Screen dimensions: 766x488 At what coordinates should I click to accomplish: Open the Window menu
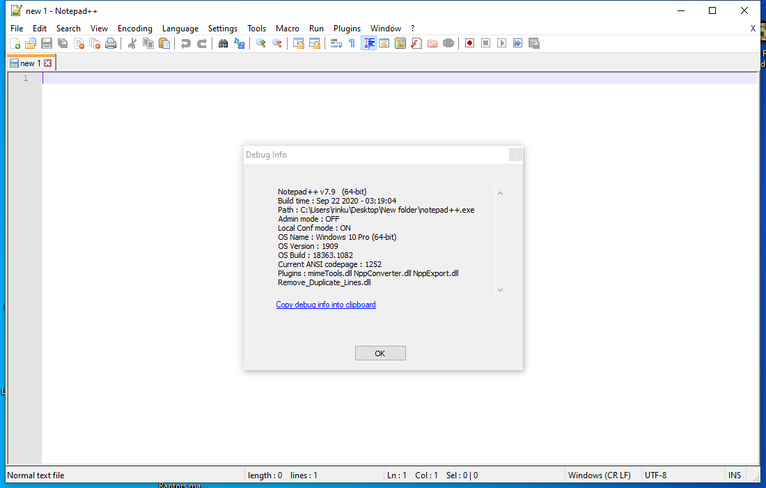pos(386,29)
